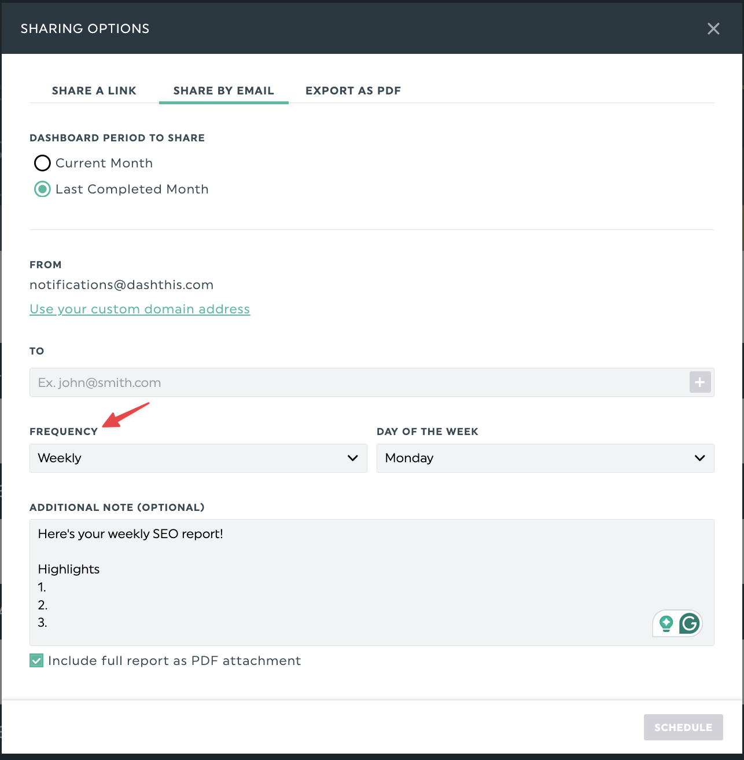Click the Dashboard Period to Share heading
Image resolution: width=744 pixels, height=760 pixels.
[117, 138]
